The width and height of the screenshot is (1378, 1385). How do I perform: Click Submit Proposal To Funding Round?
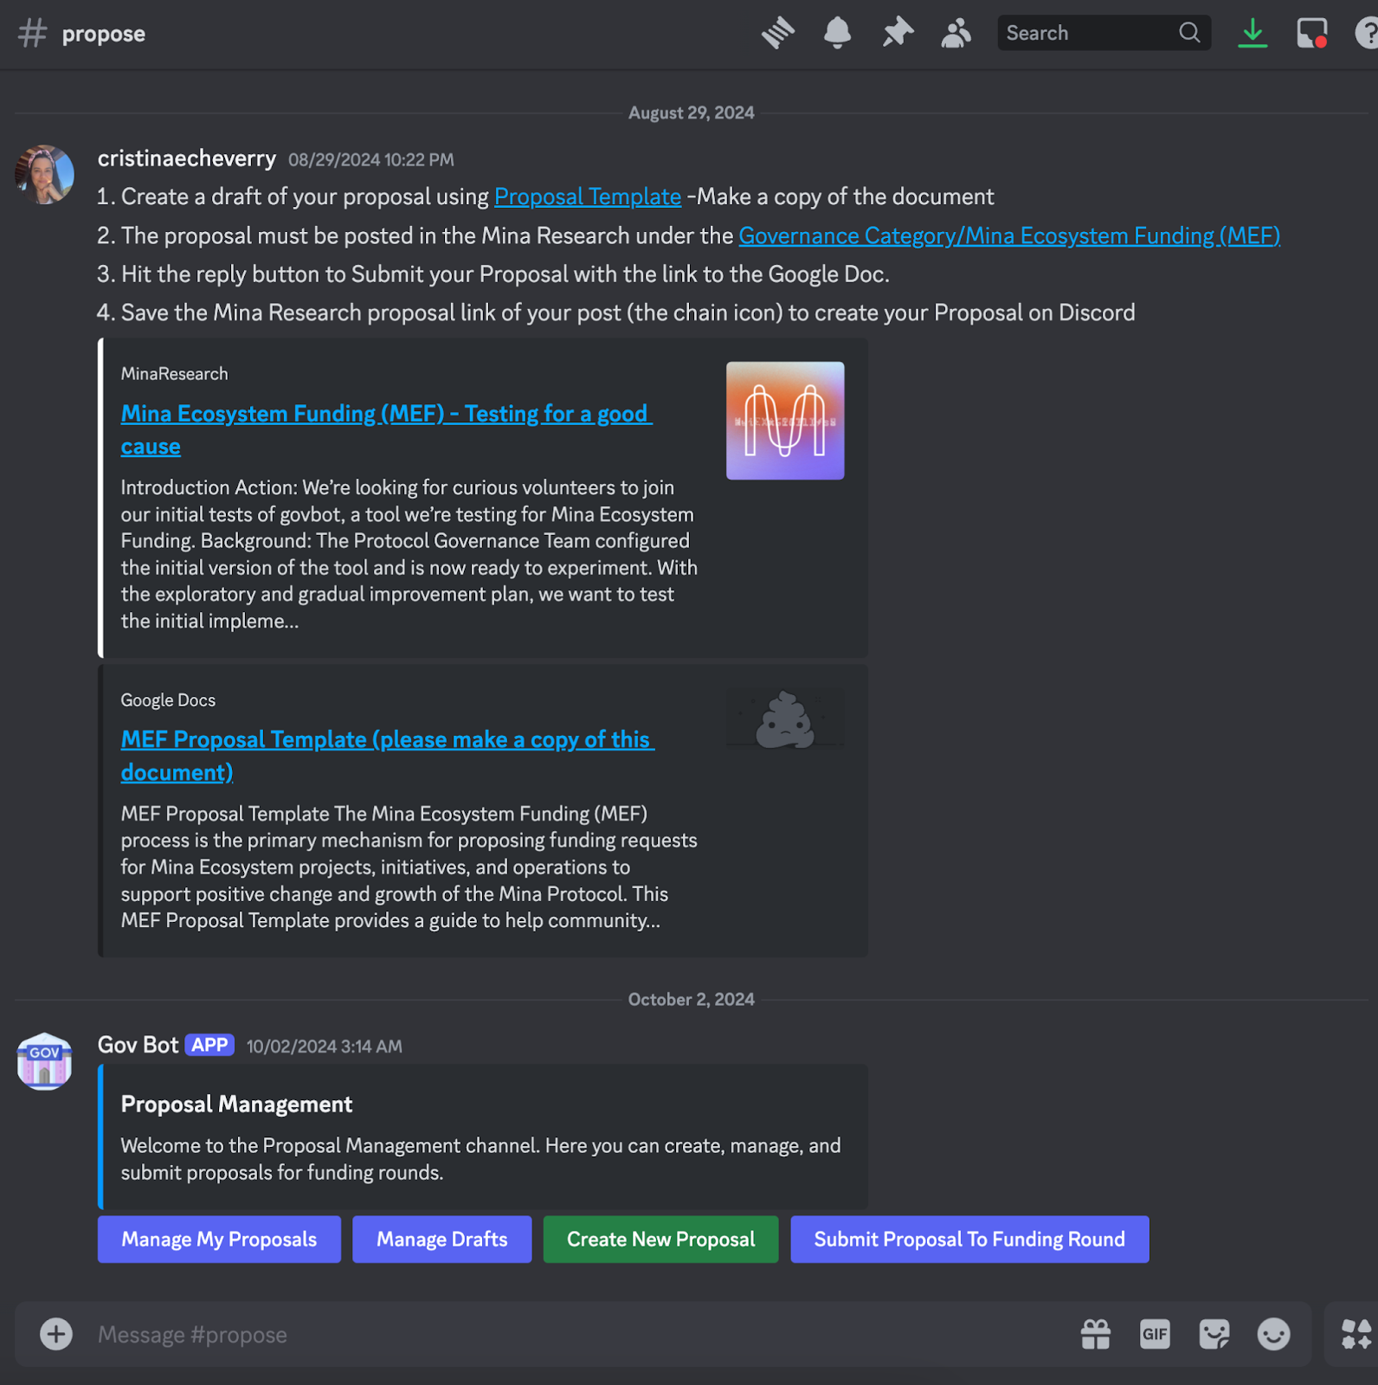pyautogui.click(x=969, y=1240)
